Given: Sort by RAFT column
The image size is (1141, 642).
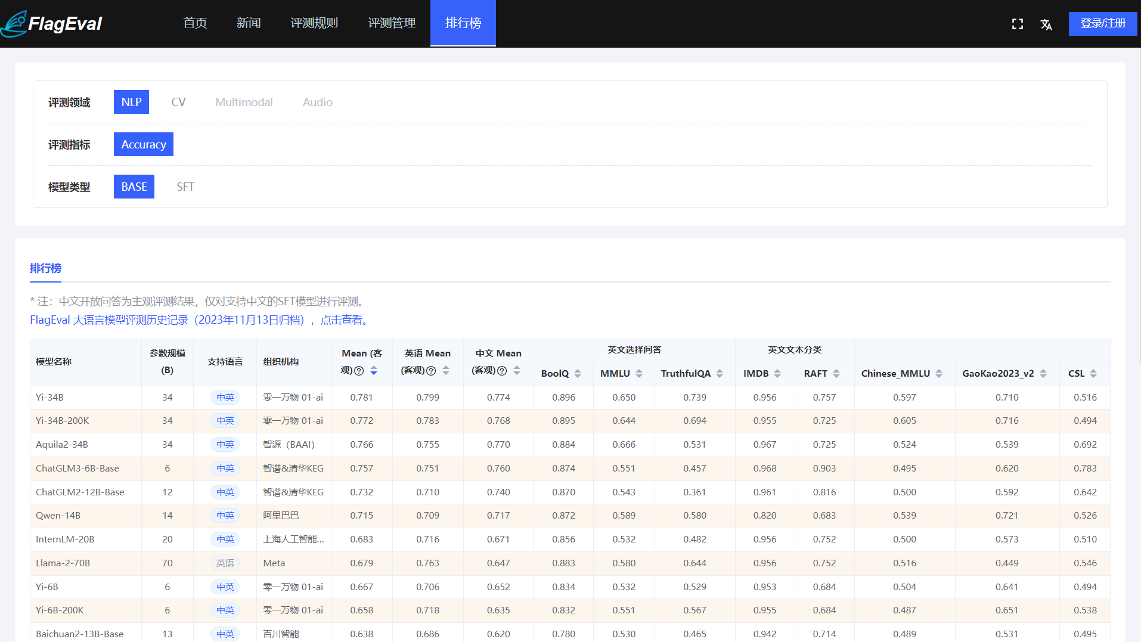Looking at the screenshot, I should (x=836, y=374).
